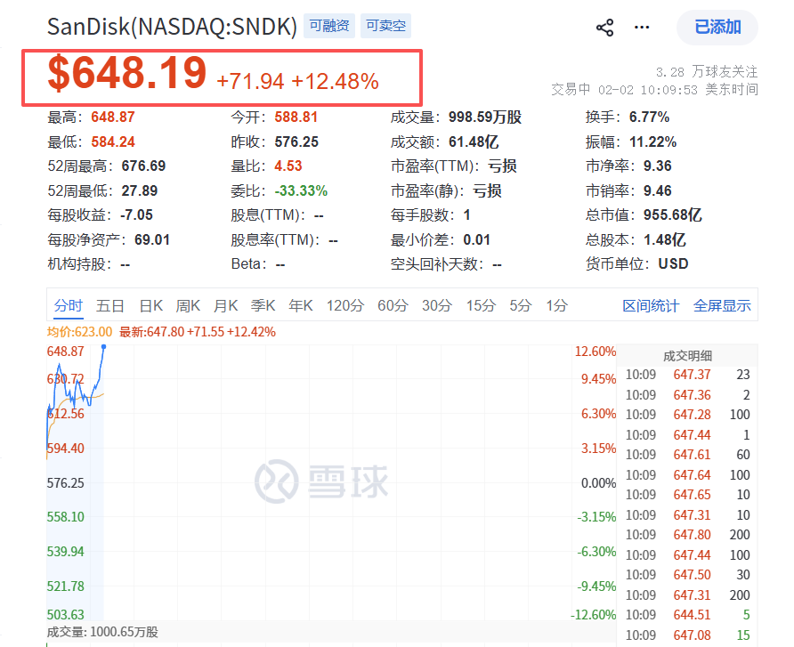Viewport: 794px width, 647px height.
Task: Click the 成交量: 1000.65万股 volume label
Action: 102,633
